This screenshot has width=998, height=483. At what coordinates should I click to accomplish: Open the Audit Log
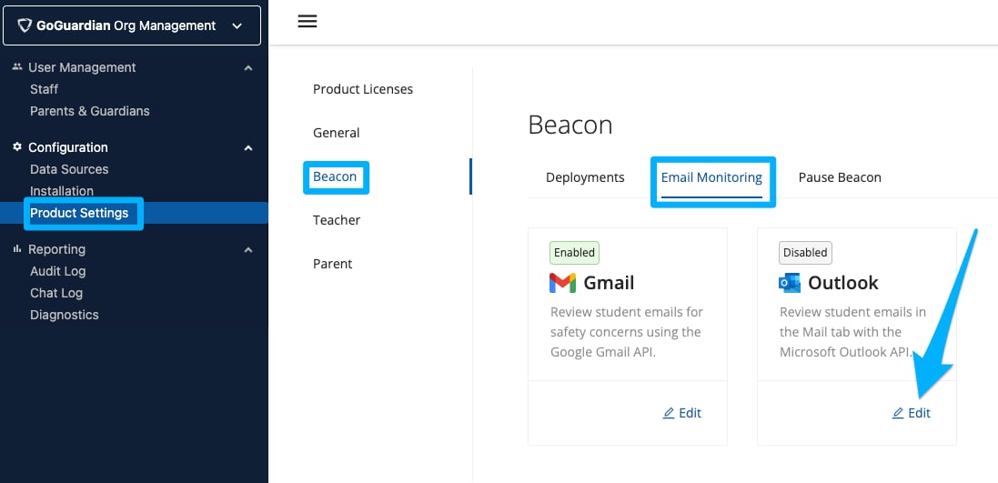tap(58, 271)
